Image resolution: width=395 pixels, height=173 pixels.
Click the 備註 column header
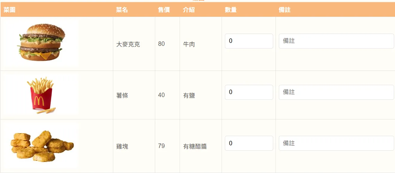pos(284,10)
